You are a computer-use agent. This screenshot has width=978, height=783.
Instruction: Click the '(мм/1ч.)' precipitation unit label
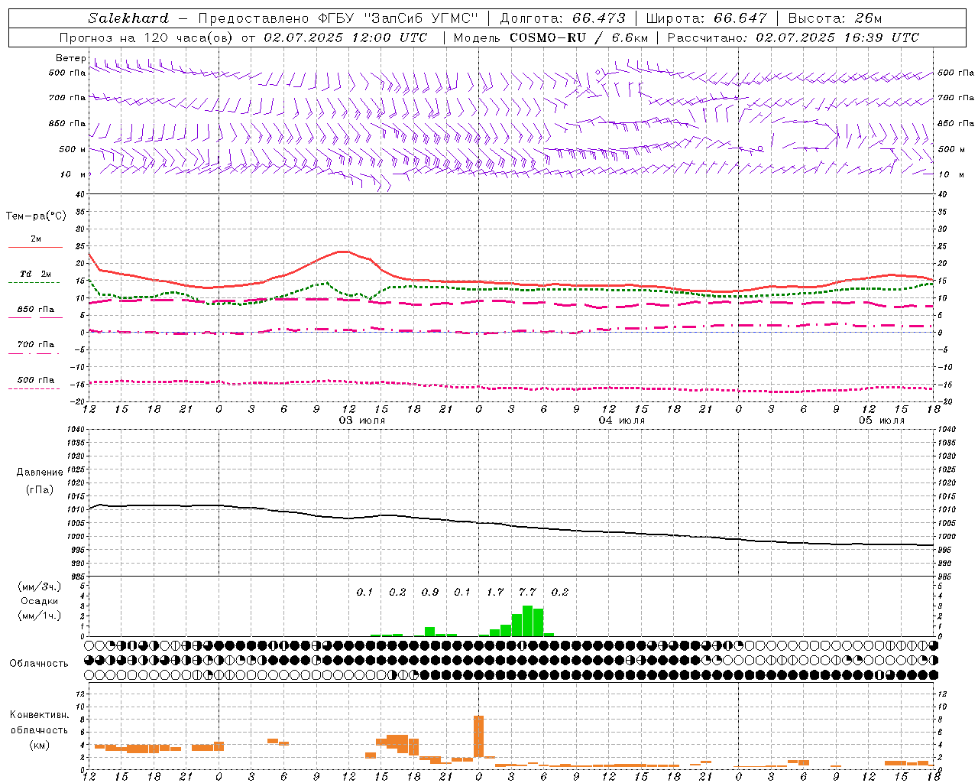pyautogui.click(x=40, y=616)
